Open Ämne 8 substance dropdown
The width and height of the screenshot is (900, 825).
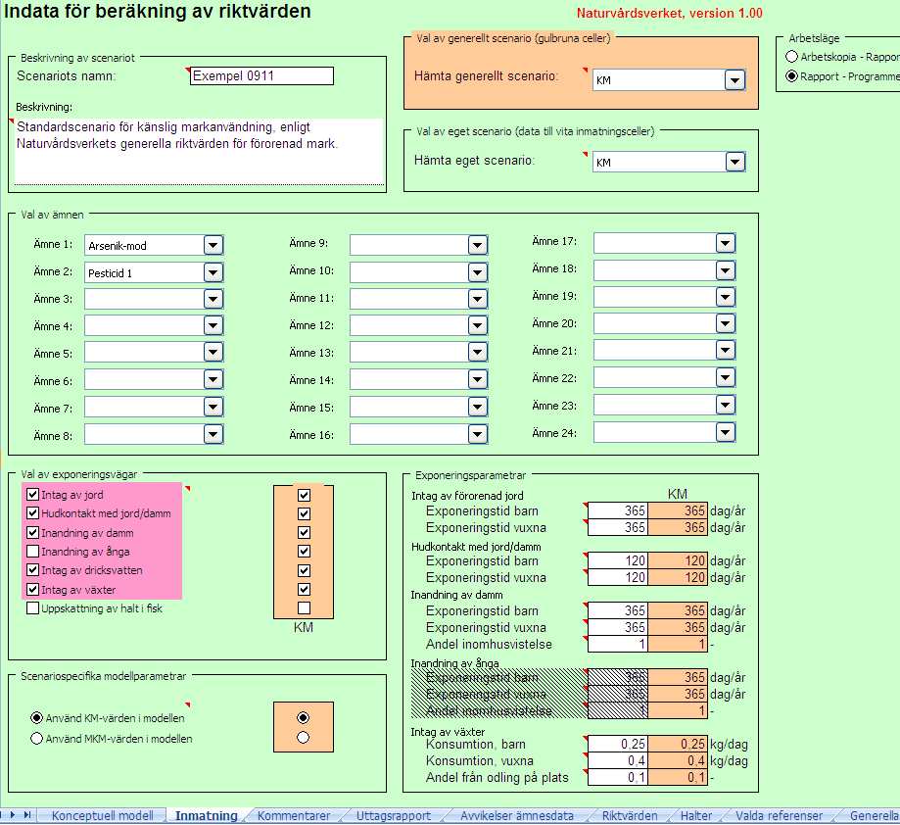(x=213, y=434)
